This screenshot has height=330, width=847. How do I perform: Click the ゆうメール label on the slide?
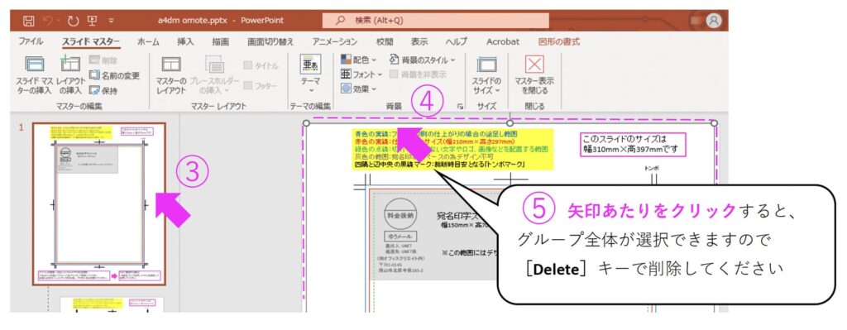pos(400,237)
